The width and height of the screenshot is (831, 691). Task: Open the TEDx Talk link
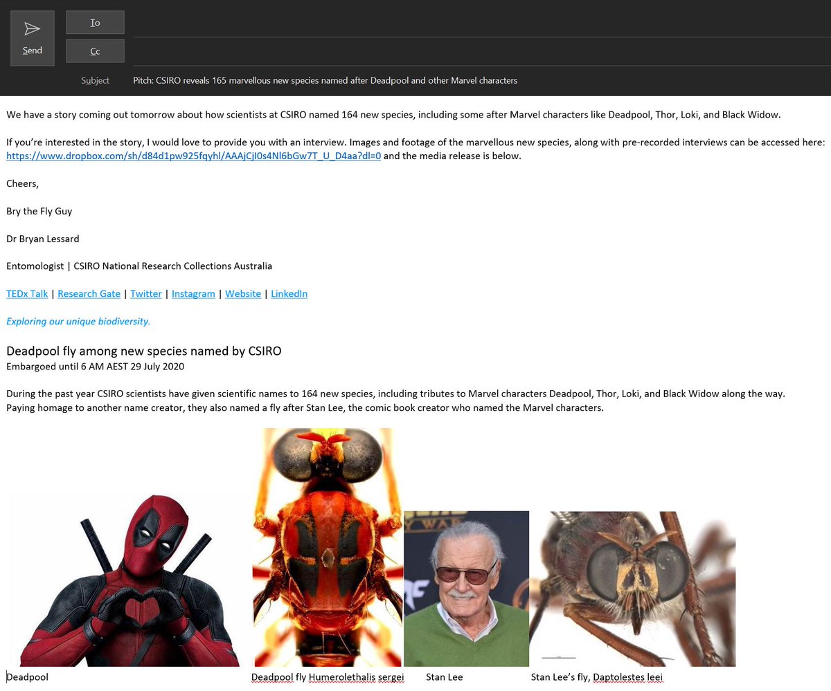[x=27, y=293]
